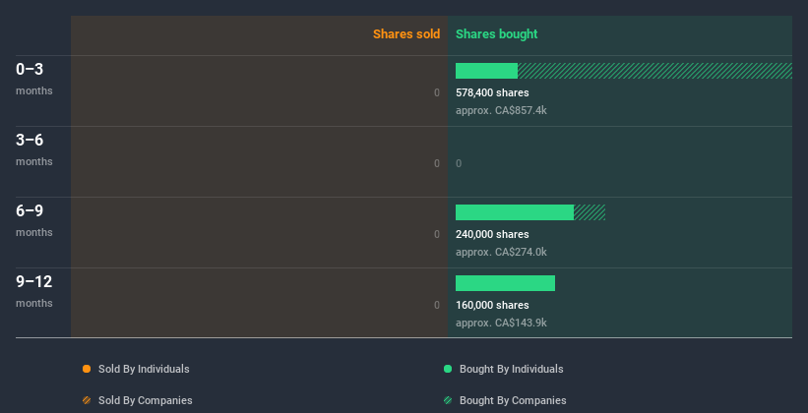Click the approx. CA$274.0k amount
This screenshot has width=808, height=413.
coord(501,252)
